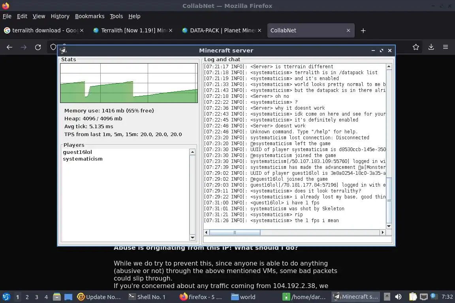Click the Minecraft server window icon
Image resolution: width=455 pixels, height=303 pixels.
click(x=63, y=50)
